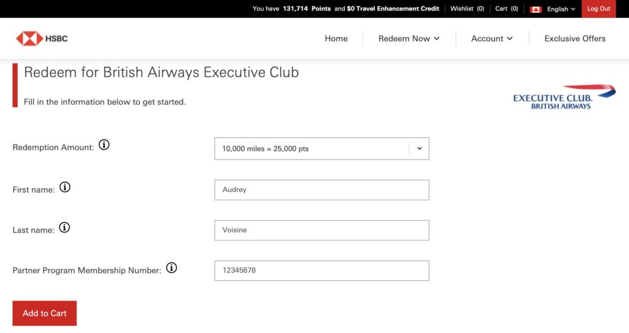Click the British Airways Executive Club logo
This screenshot has width=629, height=333.
tap(563, 98)
